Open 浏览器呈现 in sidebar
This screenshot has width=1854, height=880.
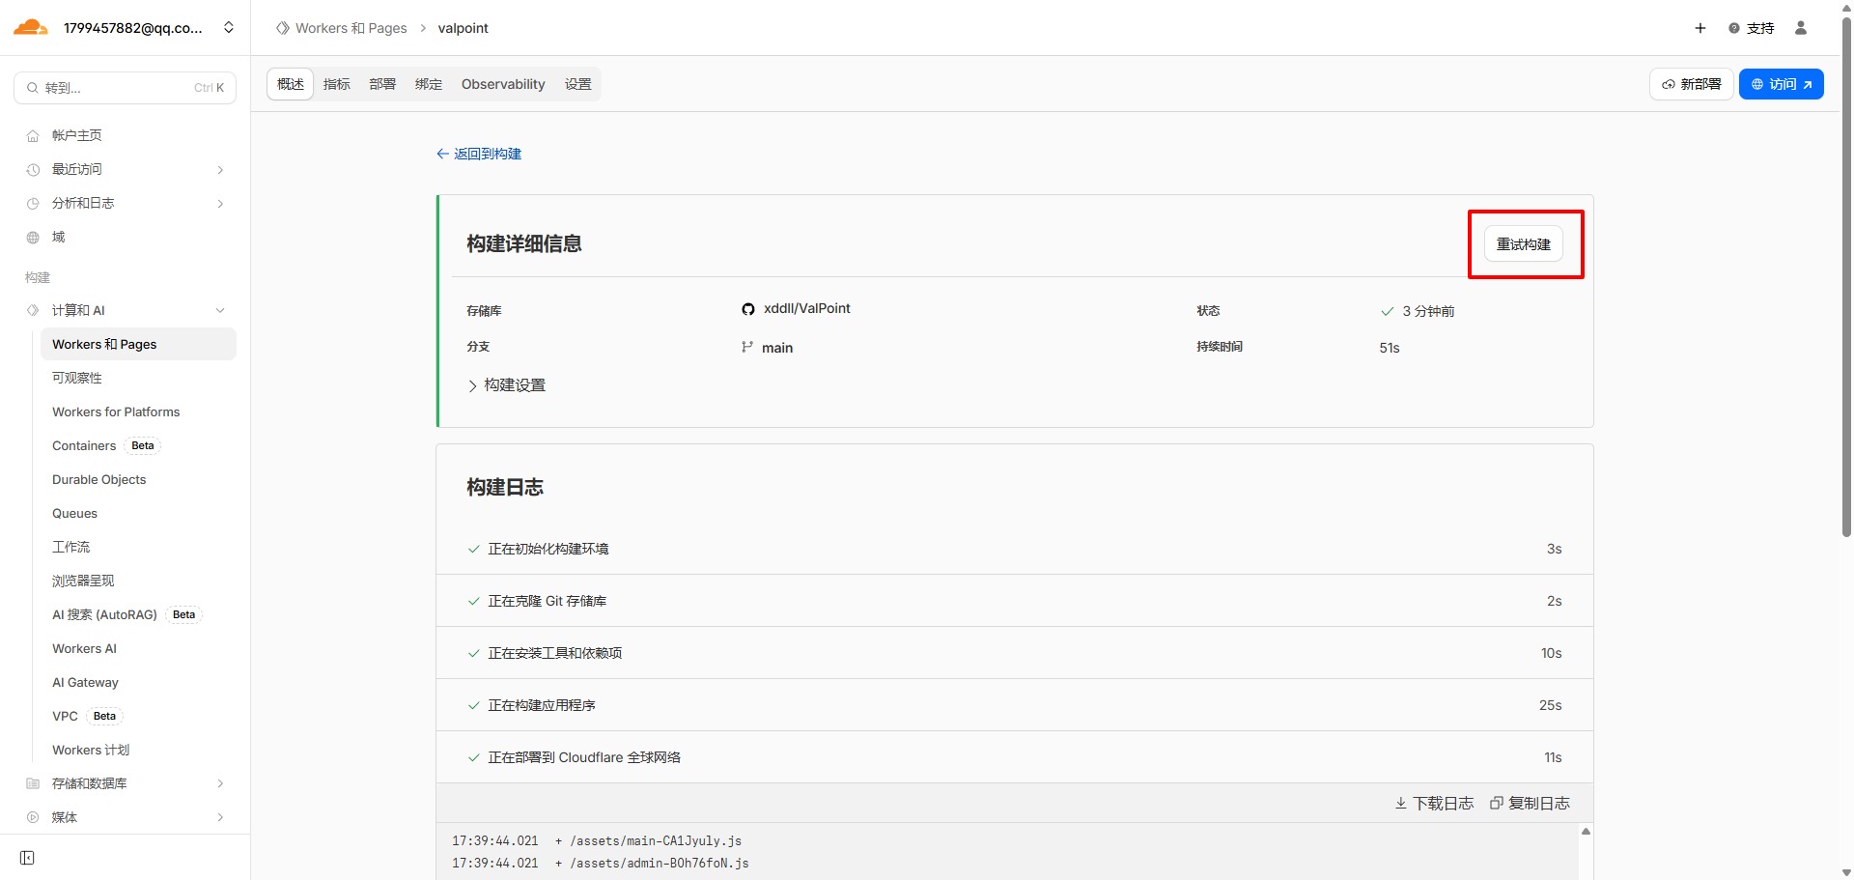[x=83, y=581]
